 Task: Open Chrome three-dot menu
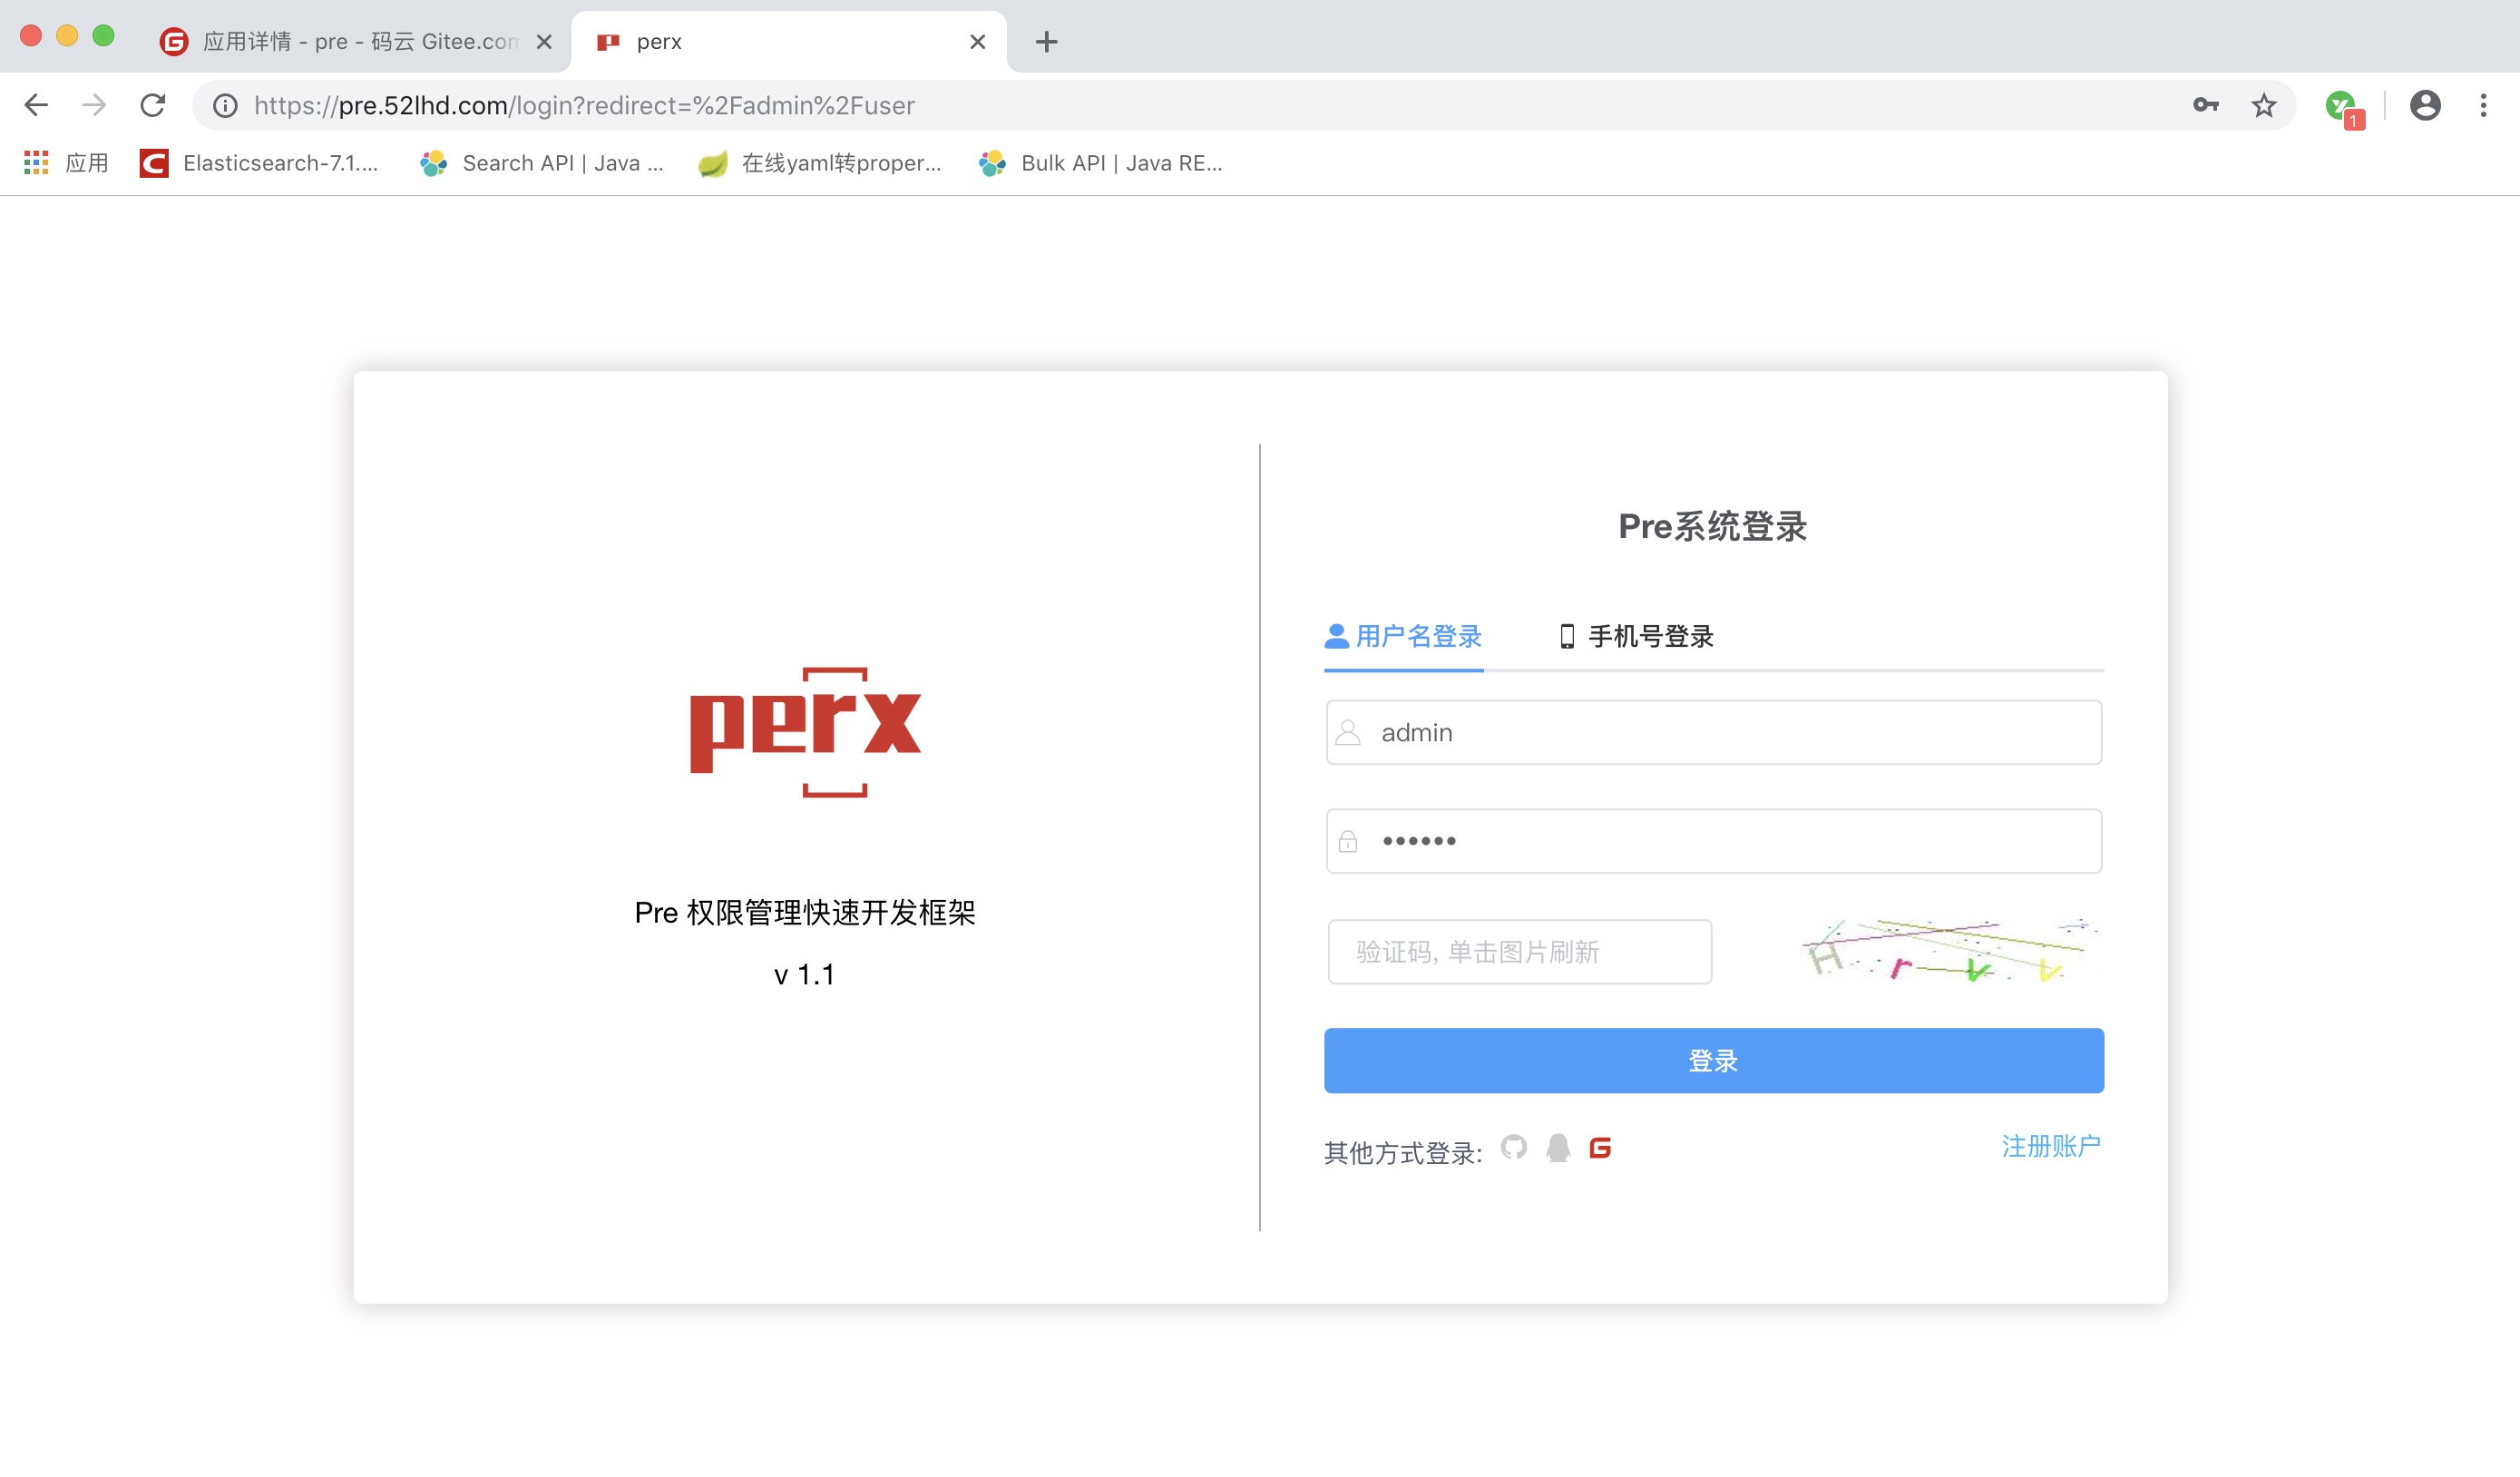(x=2483, y=105)
